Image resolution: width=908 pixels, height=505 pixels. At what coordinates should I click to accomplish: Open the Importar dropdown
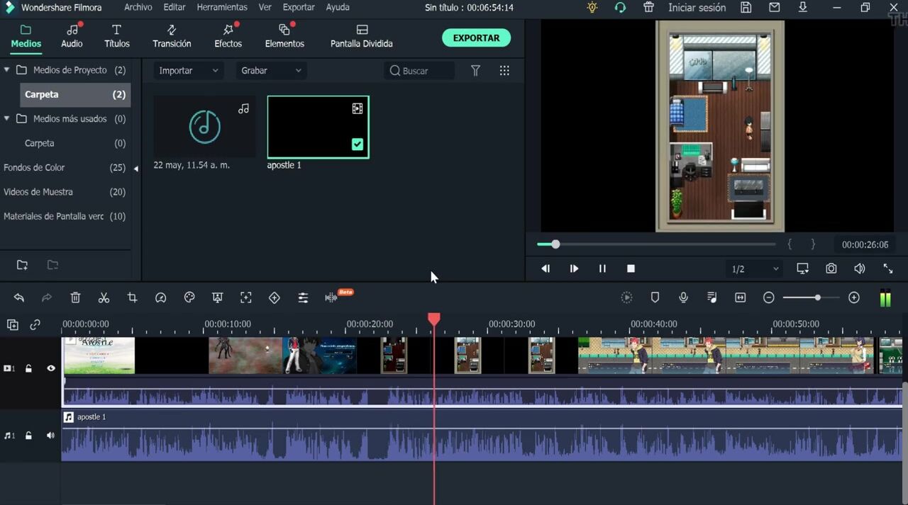point(189,71)
